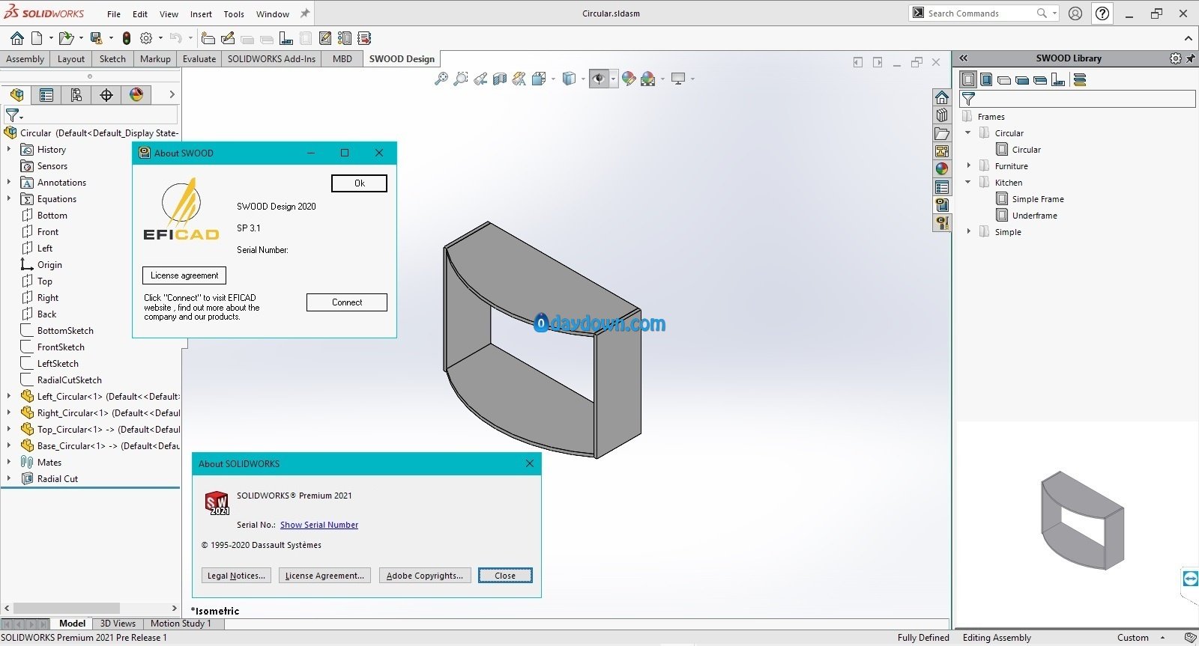The height and width of the screenshot is (646, 1199).
Task: Click the Rebuild traffic light icon
Action: [127, 38]
